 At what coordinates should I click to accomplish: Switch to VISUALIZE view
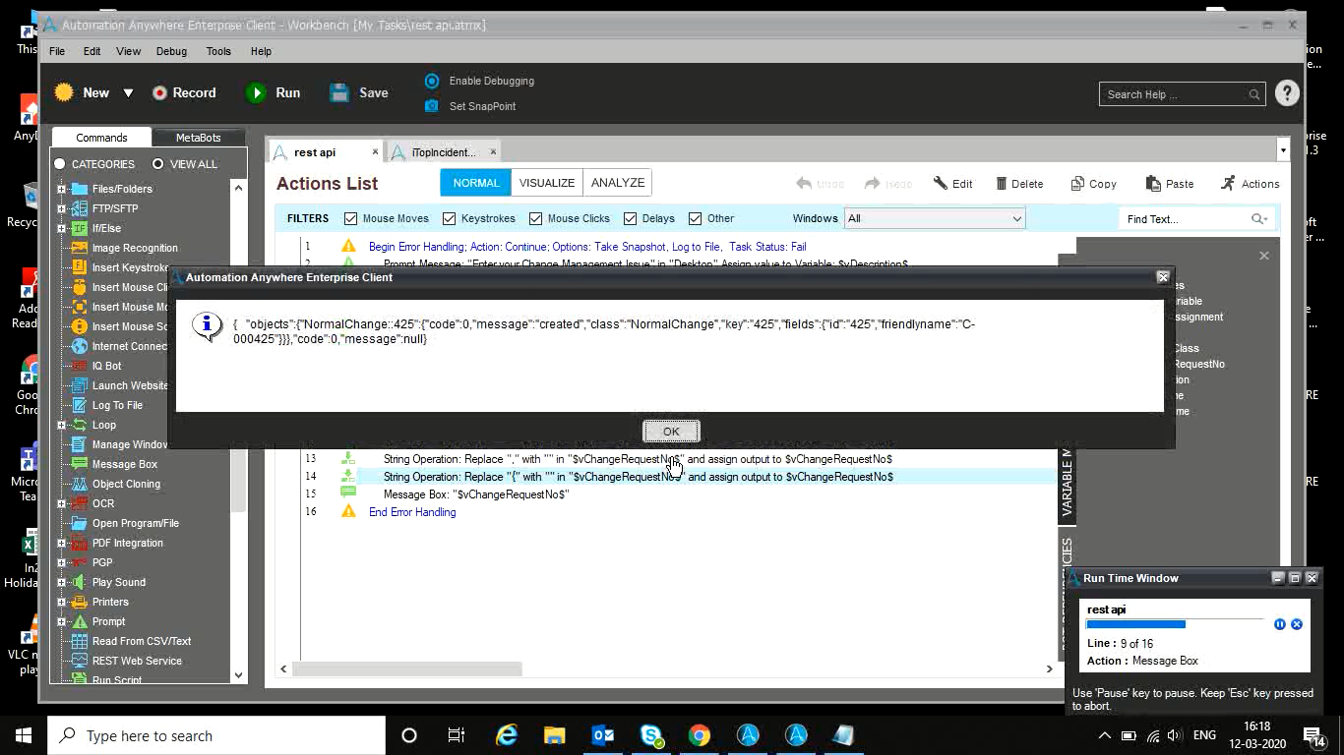click(x=547, y=183)
